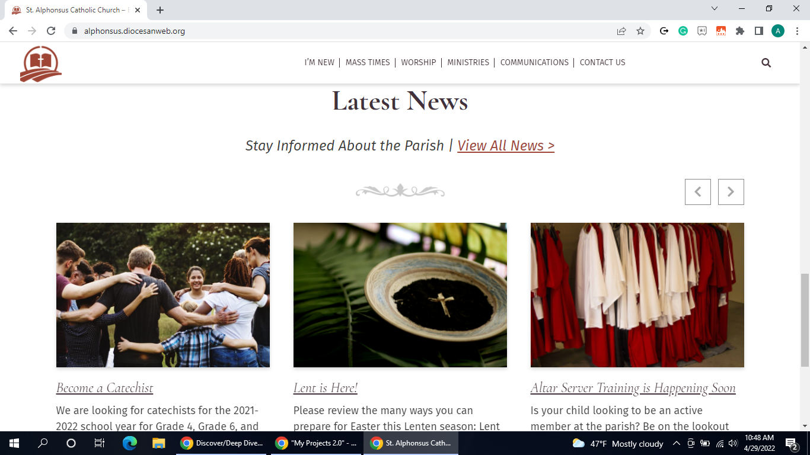Open the website search magnifier icon
810x455 pixels.
point(766,63)
